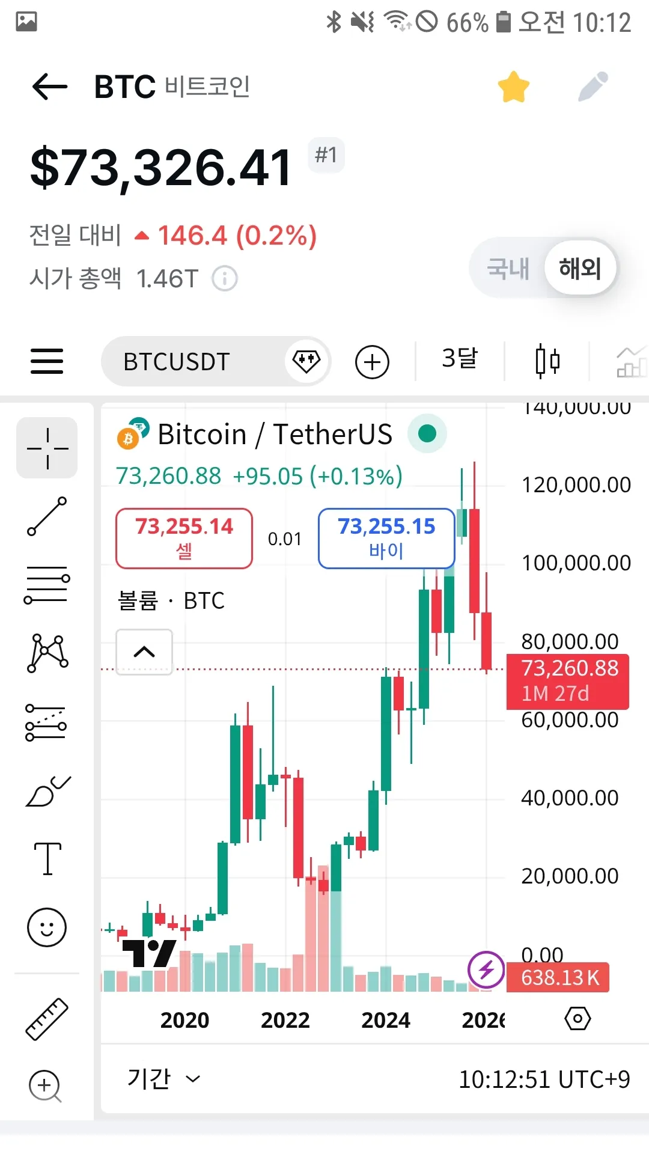Screen dimensions: 649x1154
Task: Expand the 기간 date range dropdown
Action: (163, 1079)
